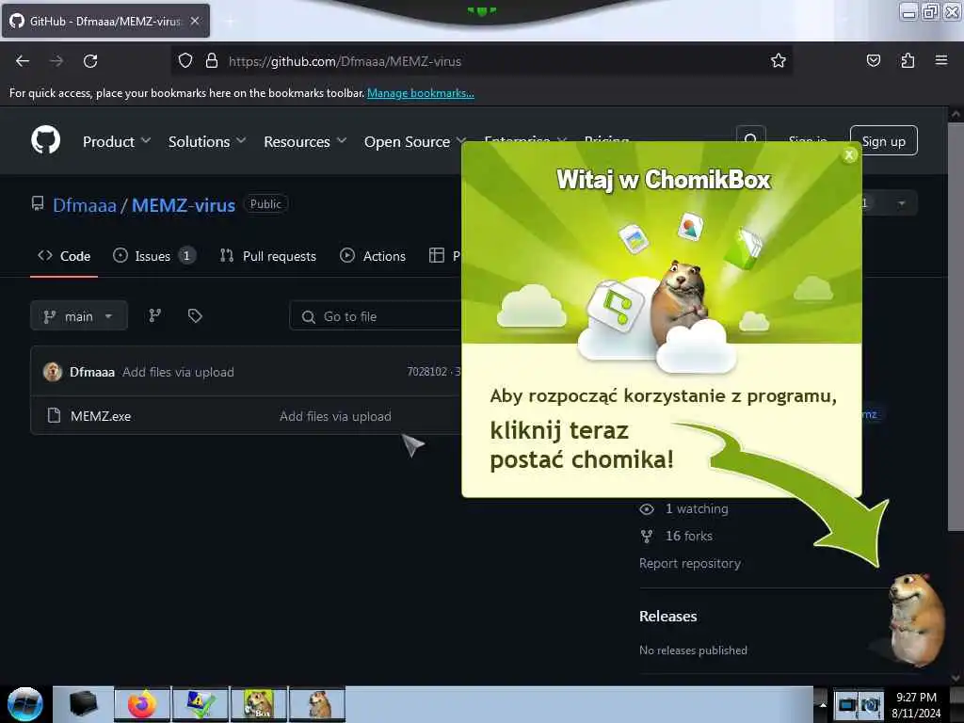Open the Releases heading link
The image size is (964, 723).
point(667,616)
